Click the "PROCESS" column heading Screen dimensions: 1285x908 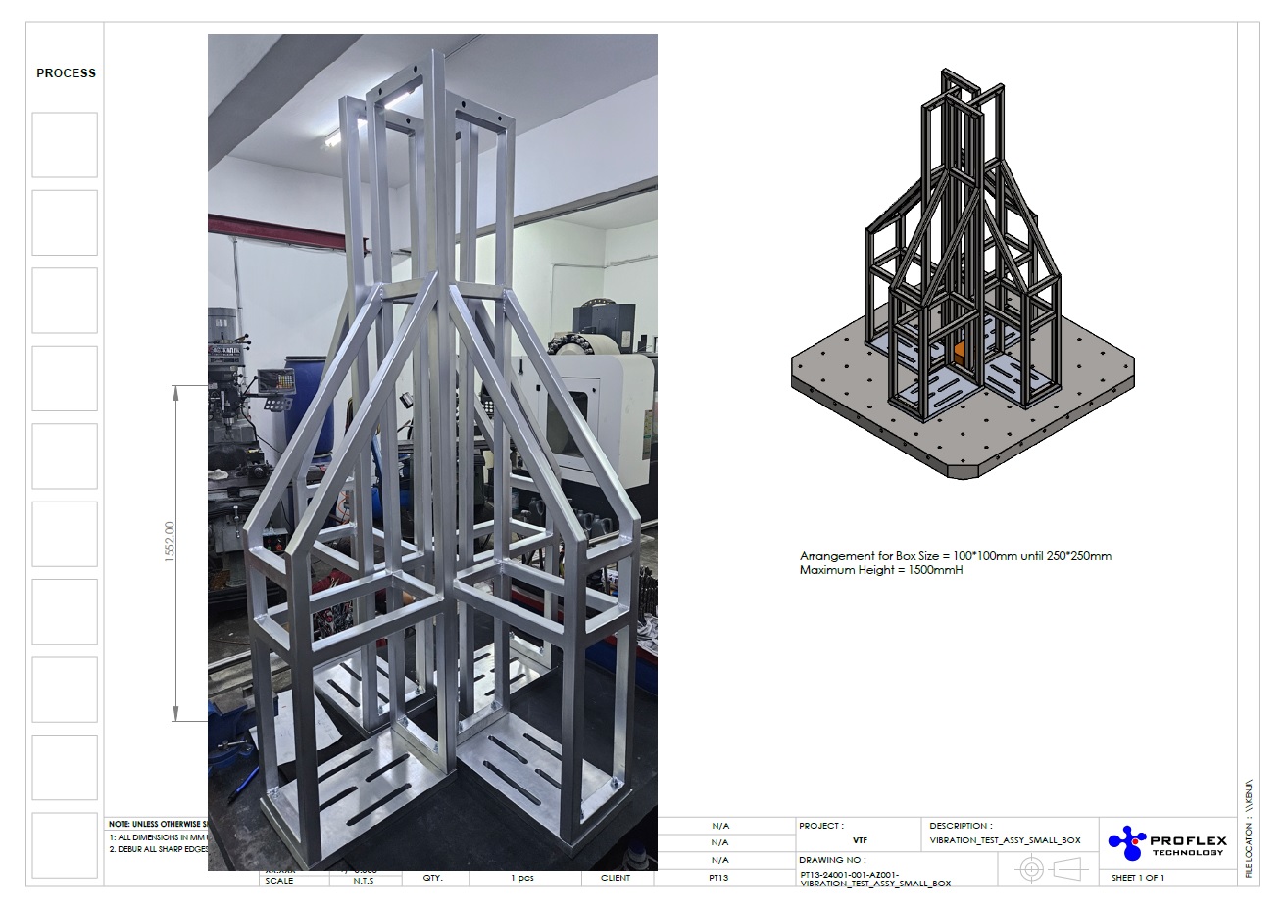(x=67, y=72)
